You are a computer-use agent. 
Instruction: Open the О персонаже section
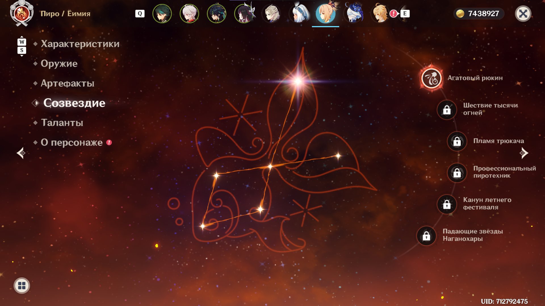72,142
